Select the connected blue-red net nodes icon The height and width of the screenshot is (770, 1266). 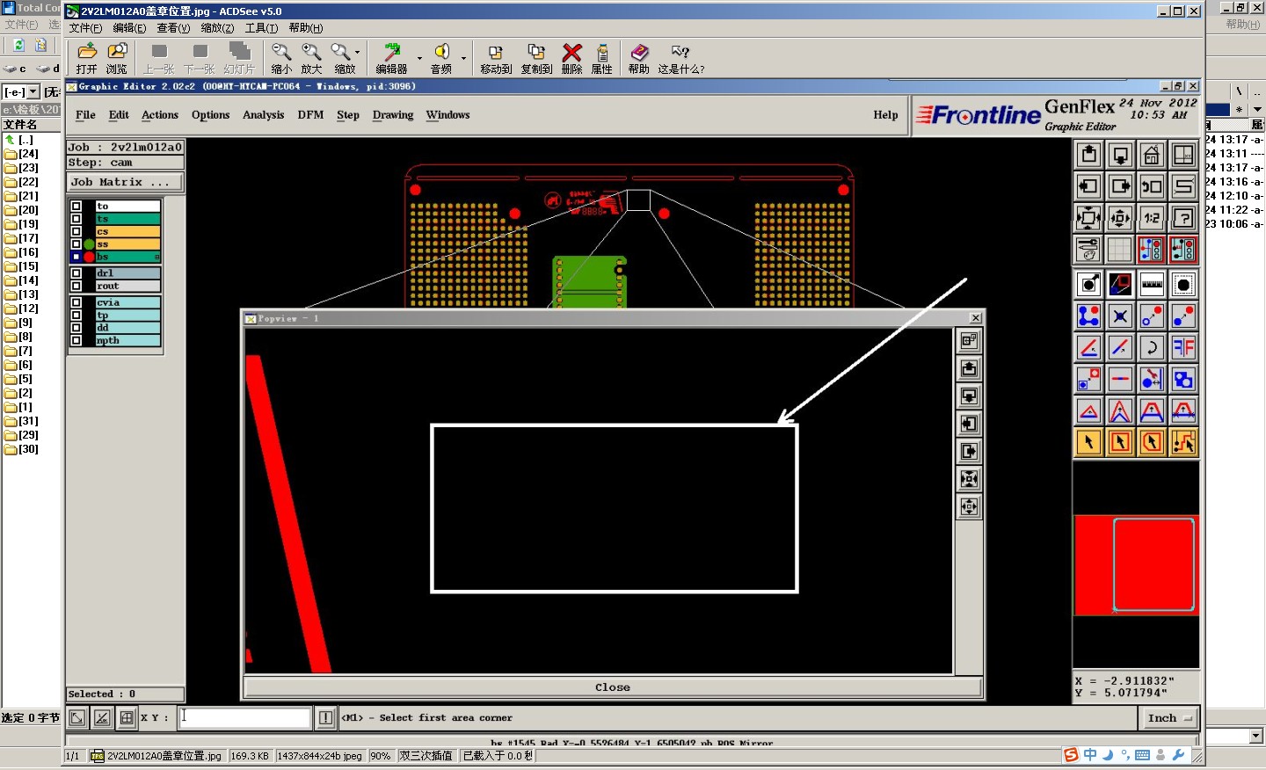pos(1089,316)
